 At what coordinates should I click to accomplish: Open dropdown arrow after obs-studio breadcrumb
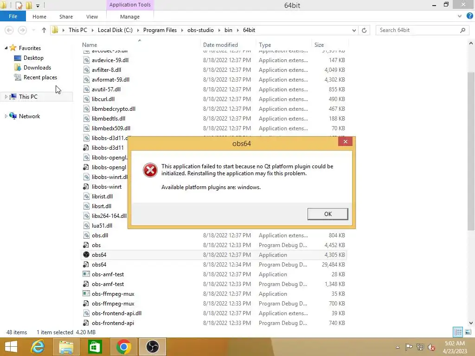point(219,30)
